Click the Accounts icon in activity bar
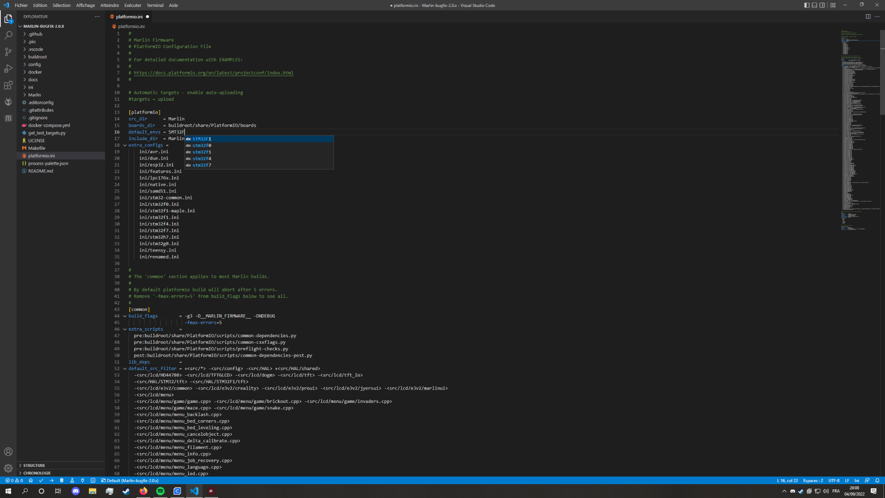Screen dimensions: 885x498 [8, 452]
